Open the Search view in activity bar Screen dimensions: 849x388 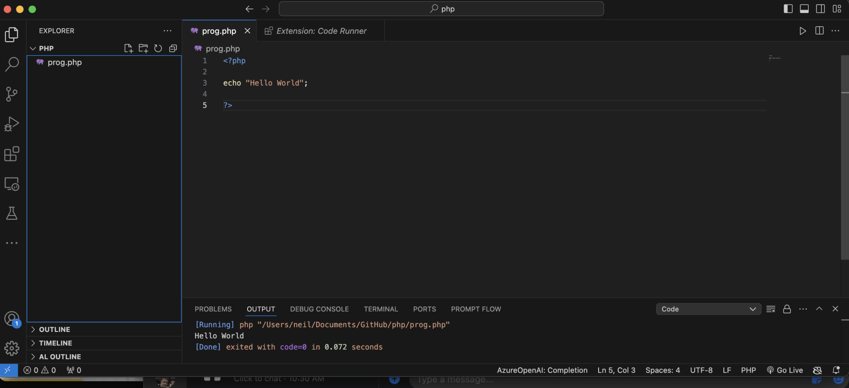(12, 64)
